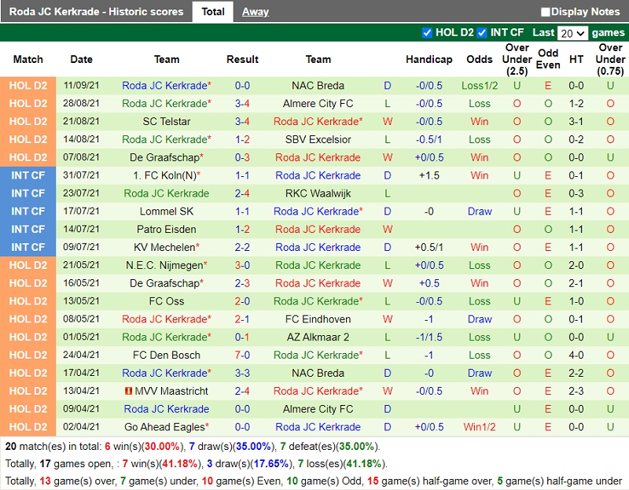Click Roda JC Kerkrade link in 09/04/21 row
The image size is (629, 490).
click(x=167, y=409)
